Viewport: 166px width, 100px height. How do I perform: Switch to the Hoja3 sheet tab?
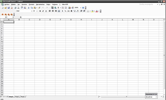(23, 97)
